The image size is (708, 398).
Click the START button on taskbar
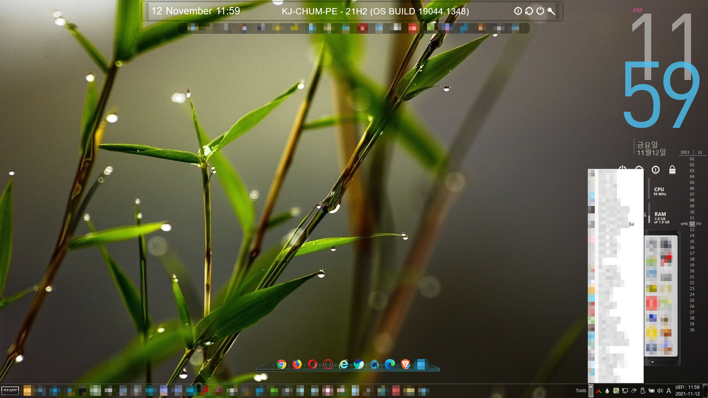click(x=10, y=391)
